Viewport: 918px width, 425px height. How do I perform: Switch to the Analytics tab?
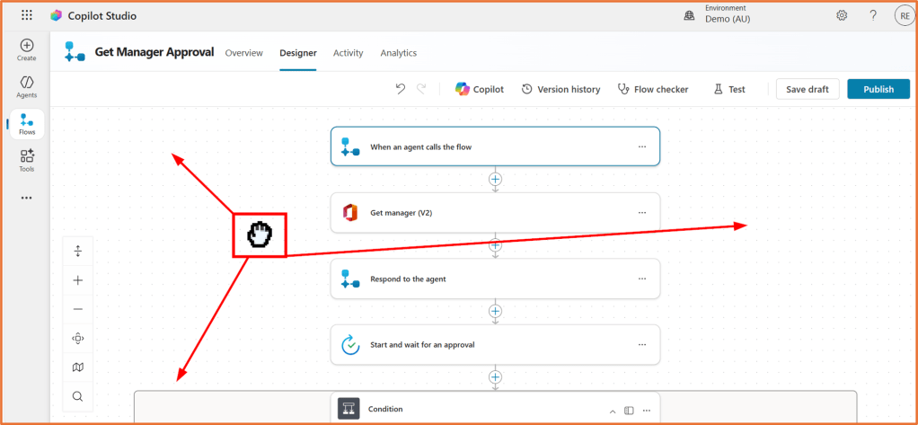click(x=399, y=53)
